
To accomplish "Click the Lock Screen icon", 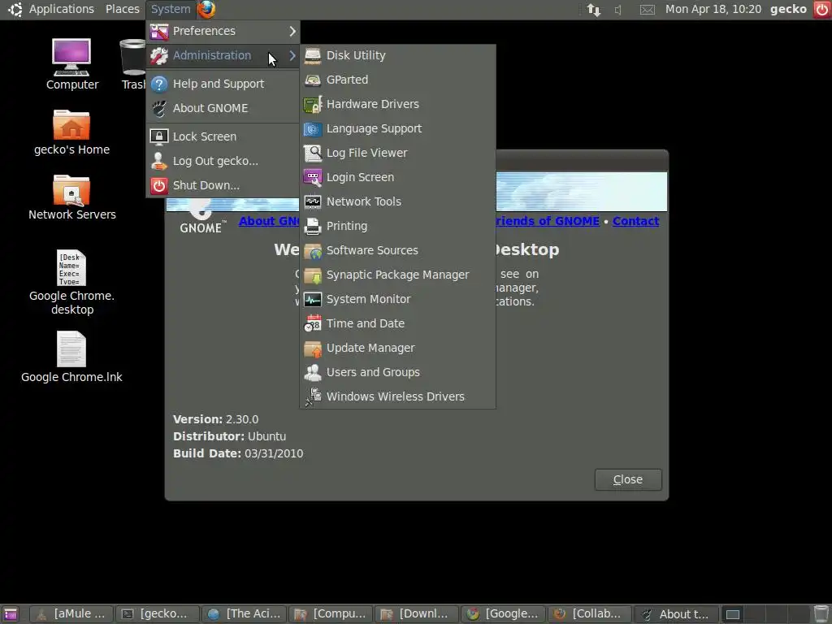I will [158, 136].
